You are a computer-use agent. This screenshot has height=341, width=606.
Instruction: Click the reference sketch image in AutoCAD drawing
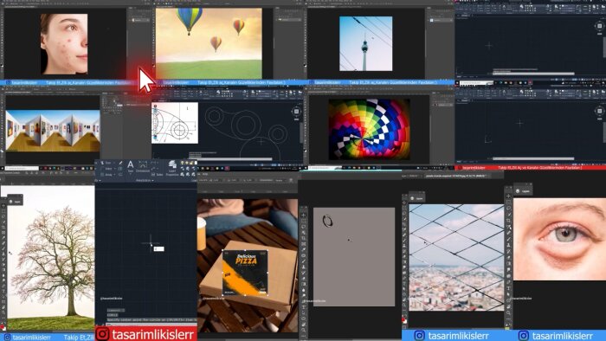pos(175,123)
